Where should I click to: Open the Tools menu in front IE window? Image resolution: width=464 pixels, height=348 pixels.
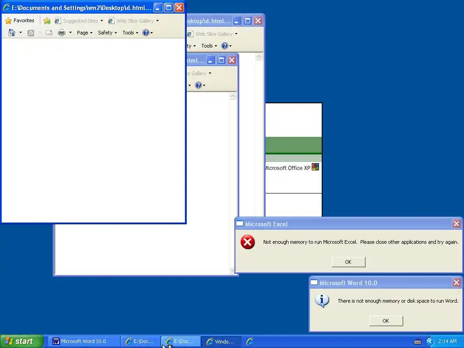pos(130,33)
